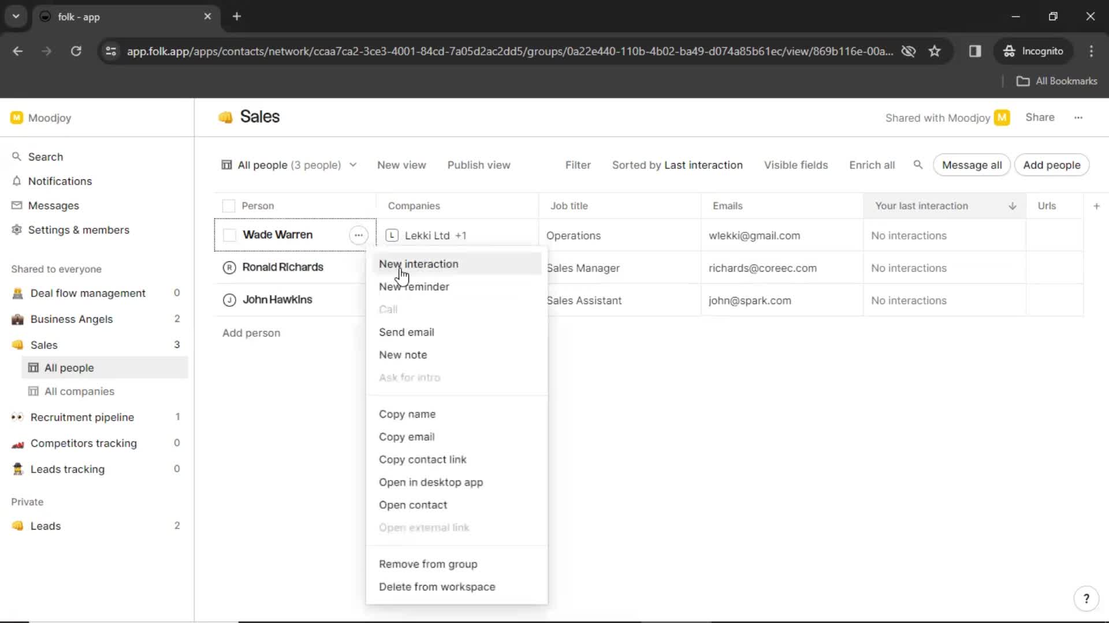1109x623 pixels.
Task: Click the search magnifier in toolbar
Action: (x=918, y=165)
